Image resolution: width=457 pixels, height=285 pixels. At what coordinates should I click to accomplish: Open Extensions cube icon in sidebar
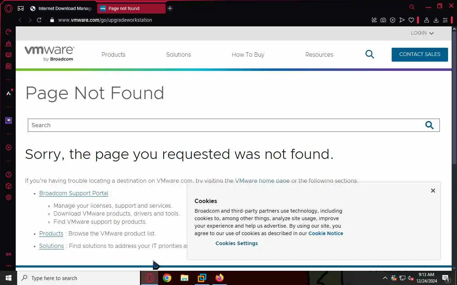click(9, 186)
